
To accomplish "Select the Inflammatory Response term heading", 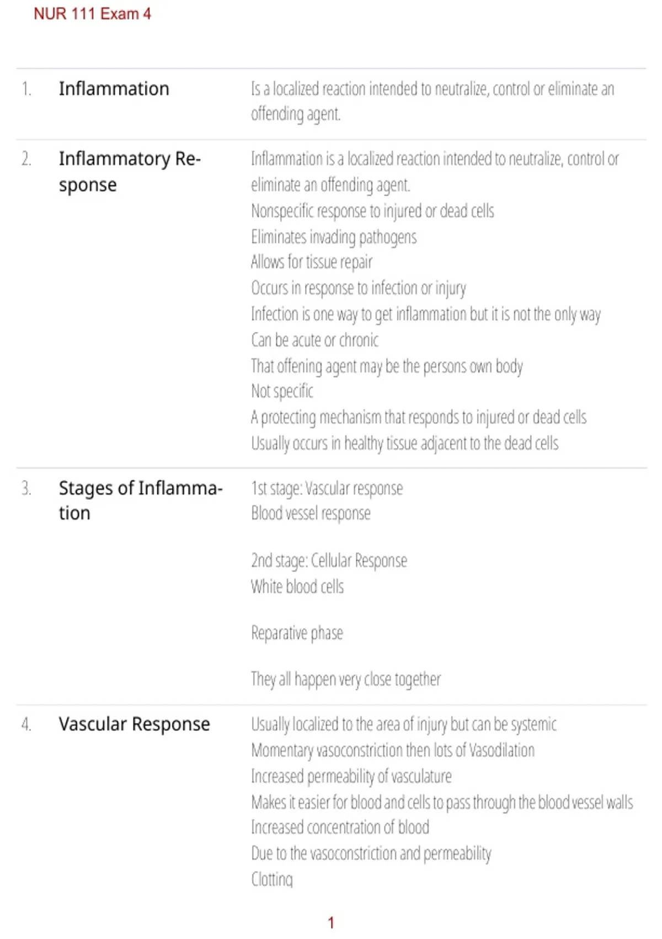I will [x=130, y=171].
